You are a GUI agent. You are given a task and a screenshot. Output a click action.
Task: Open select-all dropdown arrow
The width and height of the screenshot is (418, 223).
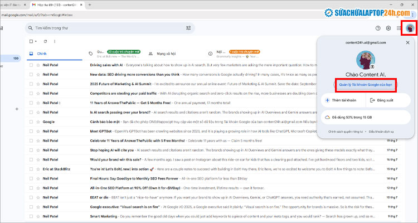pyautogui.click(x=36, y=41)
